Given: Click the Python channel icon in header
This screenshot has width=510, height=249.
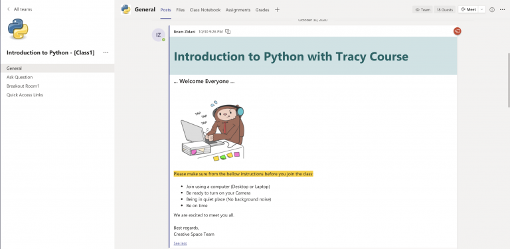Looking at the screenshot, I should (x=126, y=9).
